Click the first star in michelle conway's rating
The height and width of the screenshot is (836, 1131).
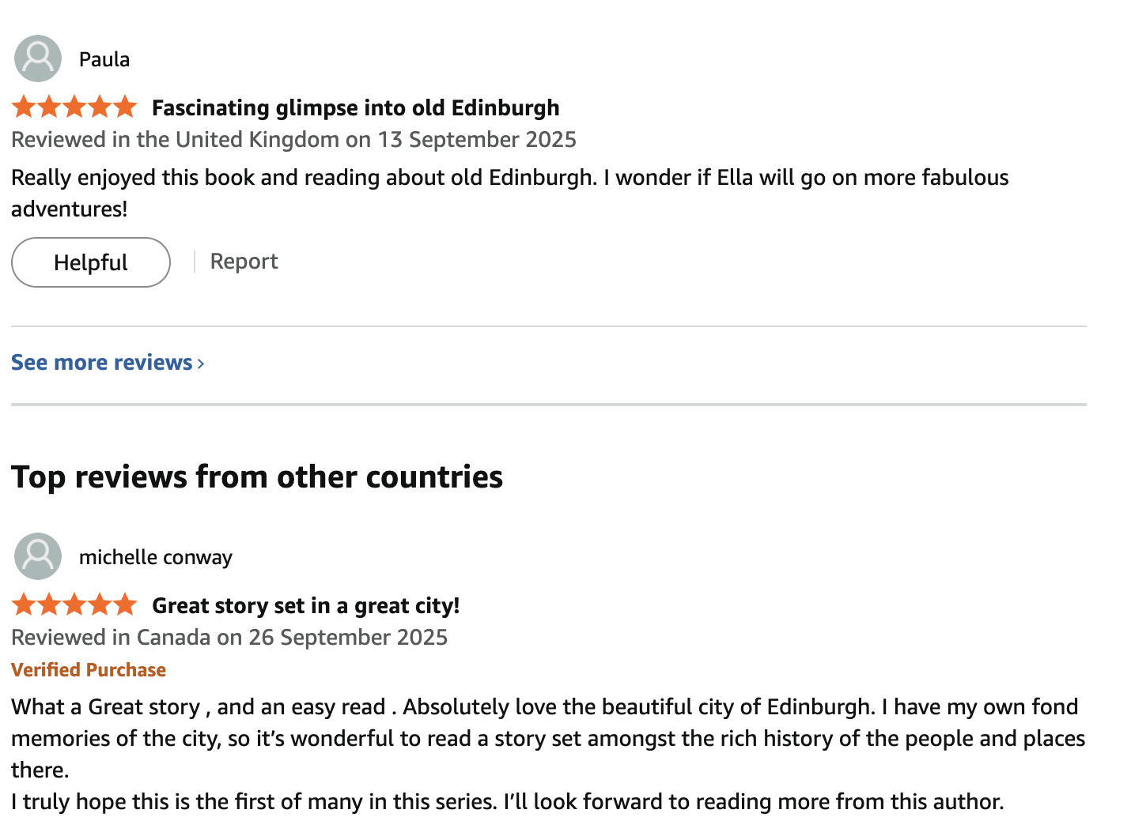[24, 604]
